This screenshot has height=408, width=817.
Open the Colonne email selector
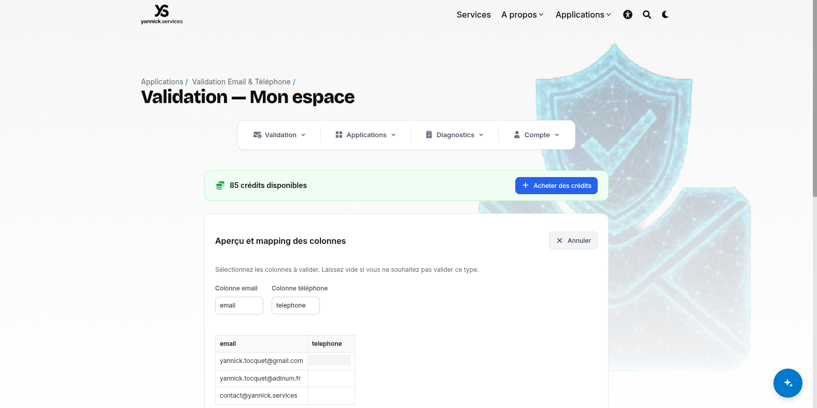(x=239, y=305)
